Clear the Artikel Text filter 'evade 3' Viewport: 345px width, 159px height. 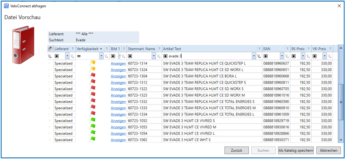click(259, 56)
